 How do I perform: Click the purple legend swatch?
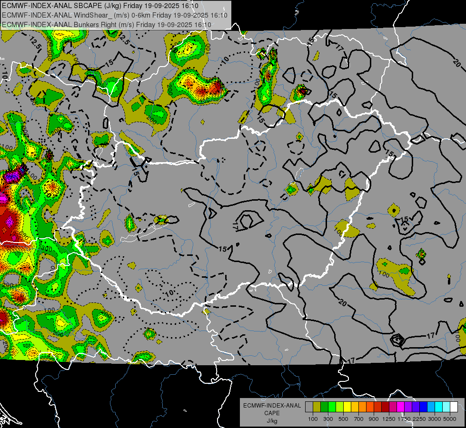pyautogui.click(x=408, y=407)
